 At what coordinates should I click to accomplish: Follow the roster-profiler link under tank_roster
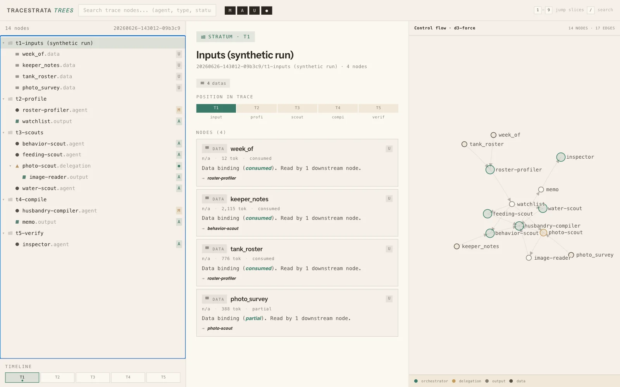(x=222, y=279)
